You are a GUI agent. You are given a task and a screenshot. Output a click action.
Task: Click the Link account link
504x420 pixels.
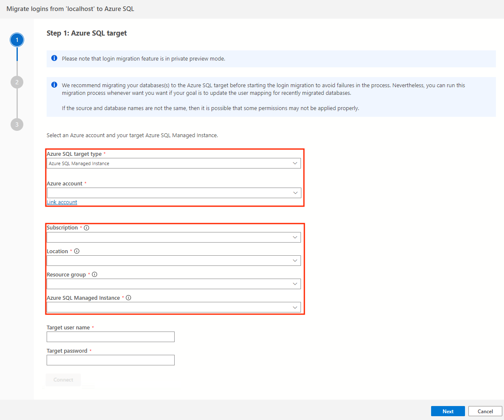click(61, 202)
